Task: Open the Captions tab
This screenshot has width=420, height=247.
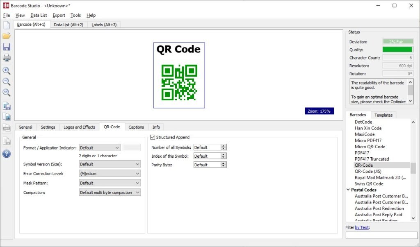Action: coord(136,127)
